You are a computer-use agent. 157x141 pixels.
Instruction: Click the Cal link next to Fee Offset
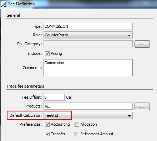(69, 97)
